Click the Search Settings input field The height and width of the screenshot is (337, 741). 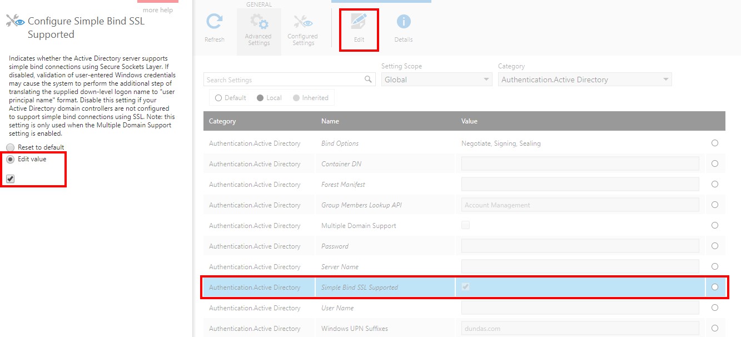pyautogui.click(x=278, y=79)
